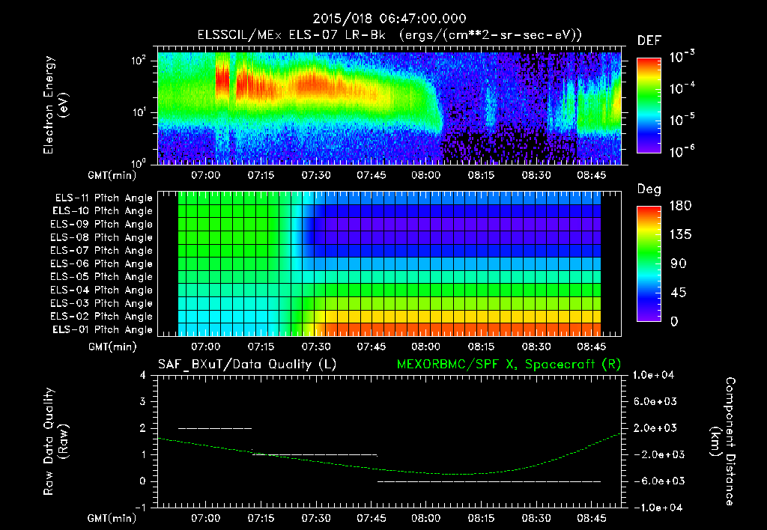Click the Deg pitch angle color bar
Viewport: 767px width, 530px height.
[x=649, y=264]
